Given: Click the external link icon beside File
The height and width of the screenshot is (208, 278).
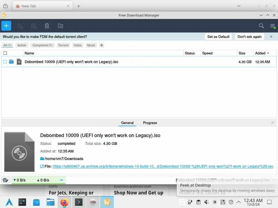Looking at the screenshot, I should (x=42, y=166).
